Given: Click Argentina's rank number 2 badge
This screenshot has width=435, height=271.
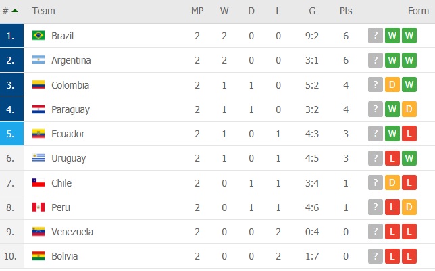Looking at the screenshot, I should (x=12, y=60).
